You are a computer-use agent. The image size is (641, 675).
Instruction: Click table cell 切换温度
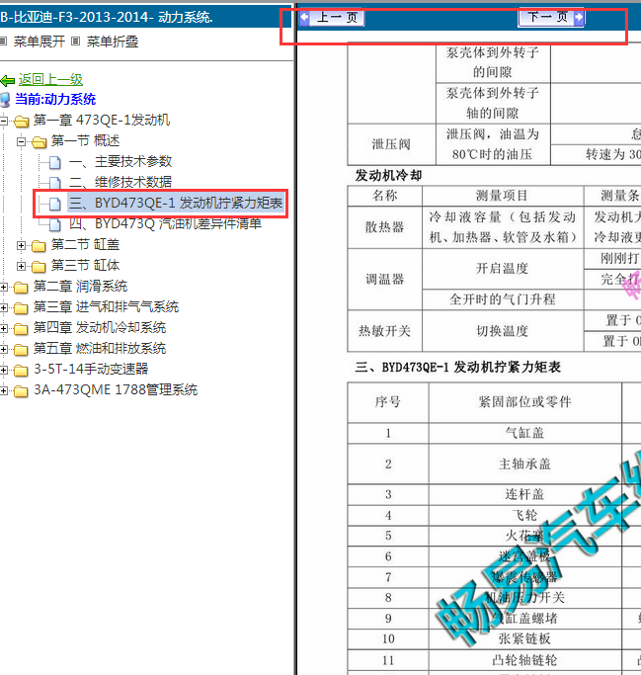tap(502, 331)
